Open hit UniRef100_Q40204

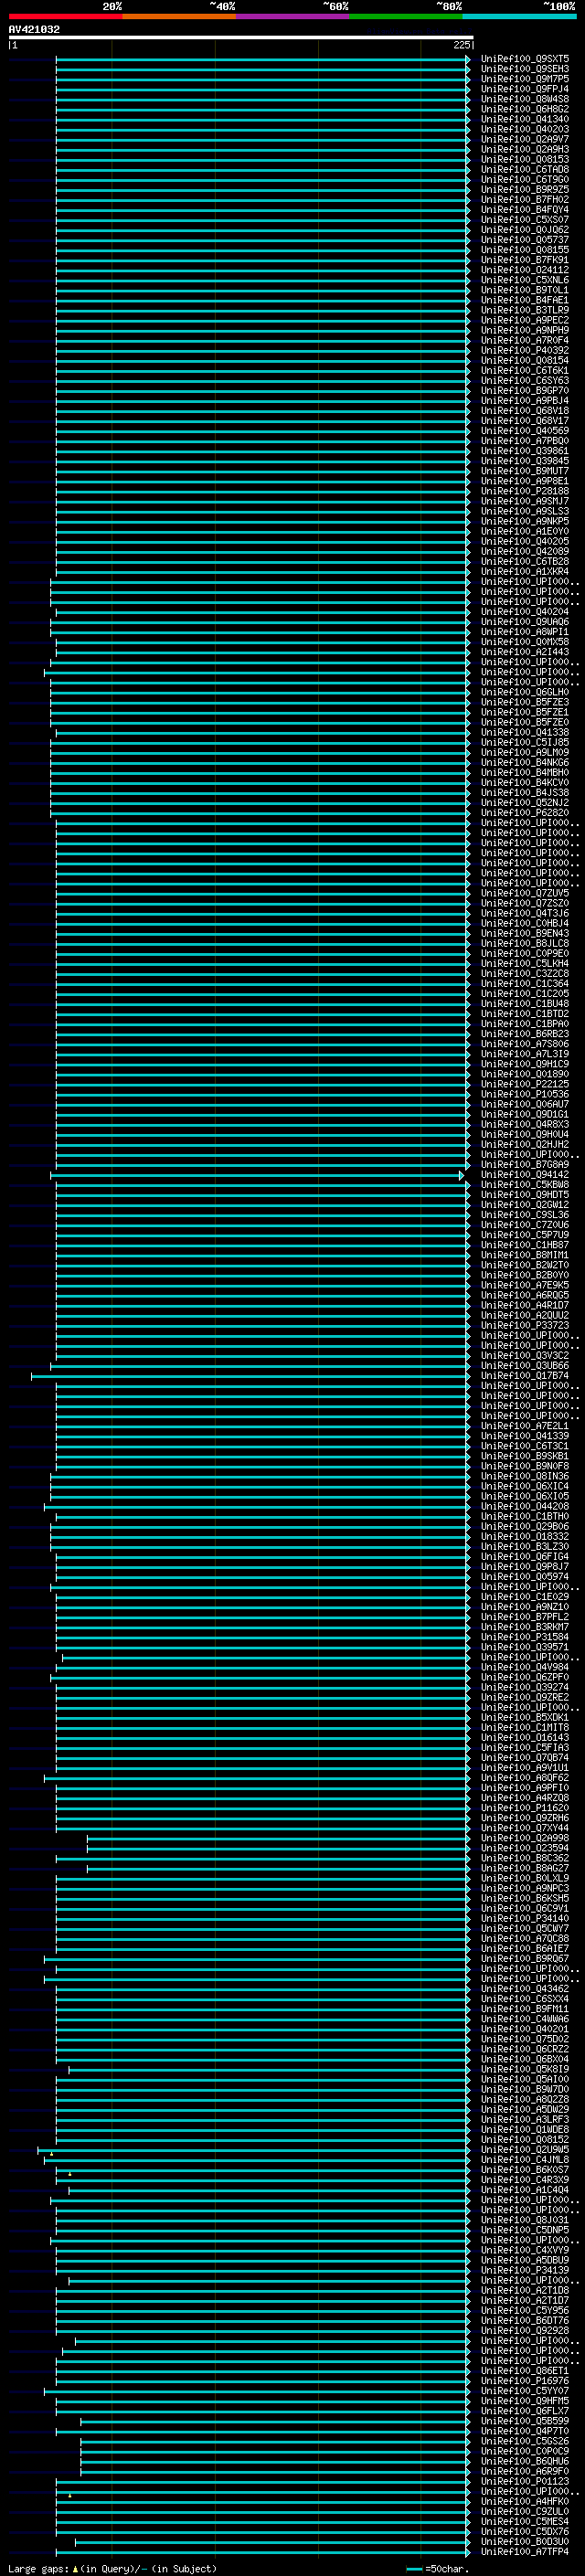525,612
